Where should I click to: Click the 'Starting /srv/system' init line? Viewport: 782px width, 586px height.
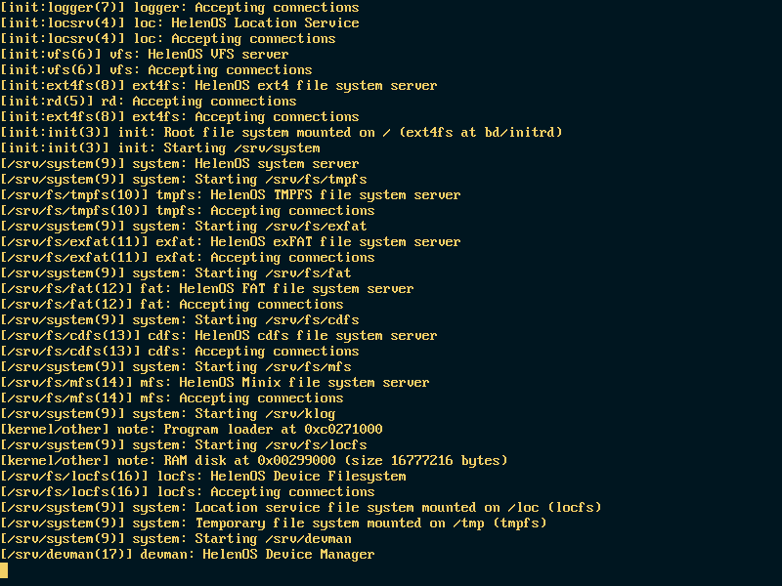[160, 148]
